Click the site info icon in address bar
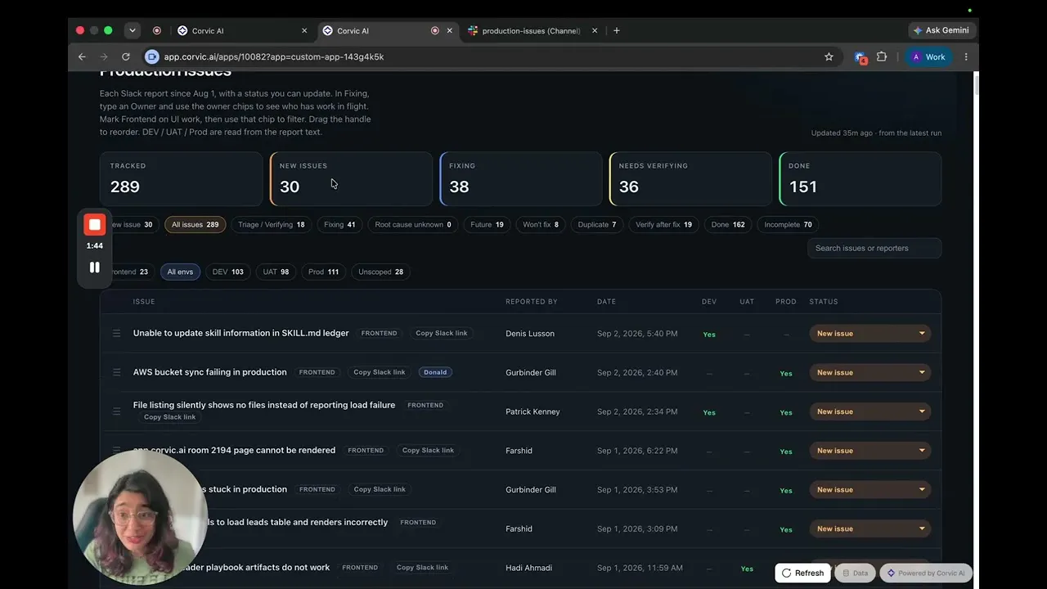1047x589 pixels. pos(151,56)
